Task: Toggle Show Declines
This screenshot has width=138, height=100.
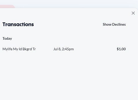Action: pos(114,24)
